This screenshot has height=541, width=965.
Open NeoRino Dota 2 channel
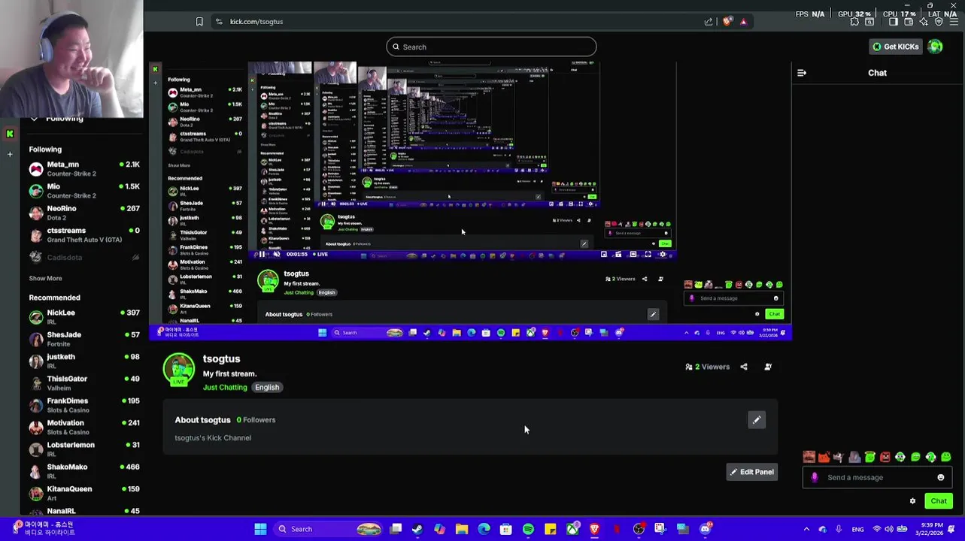pyautogui.click(x=84, y=213)
